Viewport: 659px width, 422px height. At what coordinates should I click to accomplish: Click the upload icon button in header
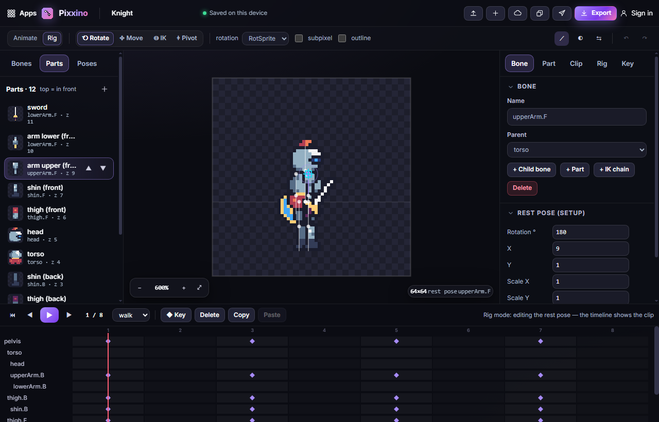[x=473, y=13]
